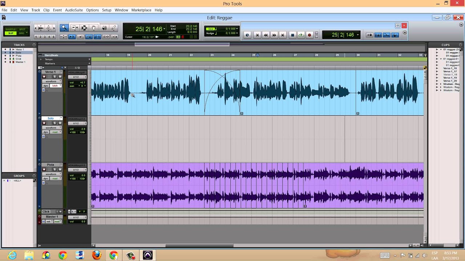Viewport: 465px width, 261px height.
Task: Select the Trim tool
Action: point(75,28)
